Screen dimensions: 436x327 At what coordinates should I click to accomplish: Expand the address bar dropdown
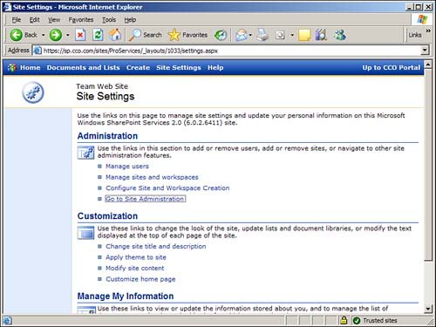(425, 51)
